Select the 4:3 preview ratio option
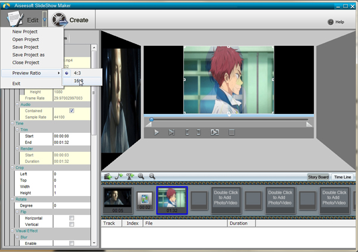Viewport: 358px width, 252px height. (x=78, y=73)
